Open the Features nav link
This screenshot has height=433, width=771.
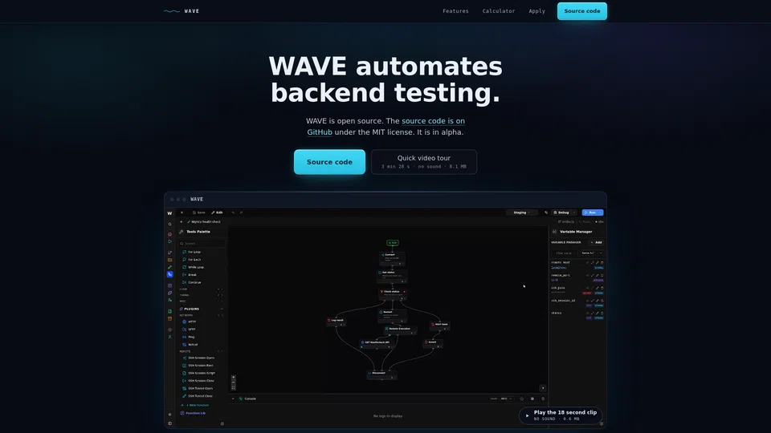click(x=455, y=10)
